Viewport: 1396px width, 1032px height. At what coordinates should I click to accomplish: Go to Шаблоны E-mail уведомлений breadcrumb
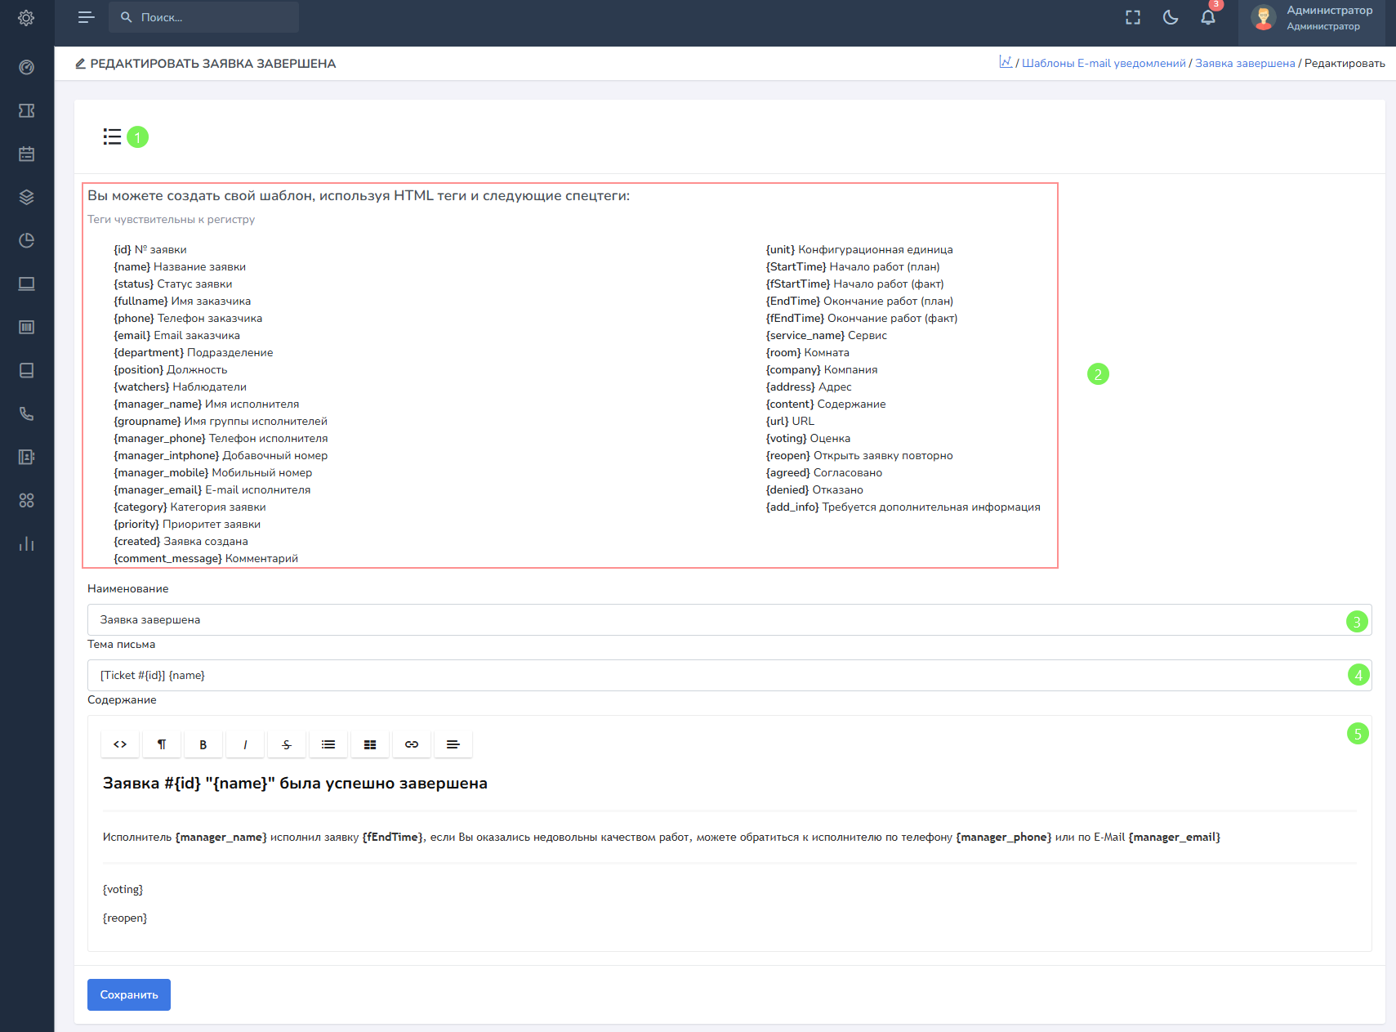[x=1104, y=63]
